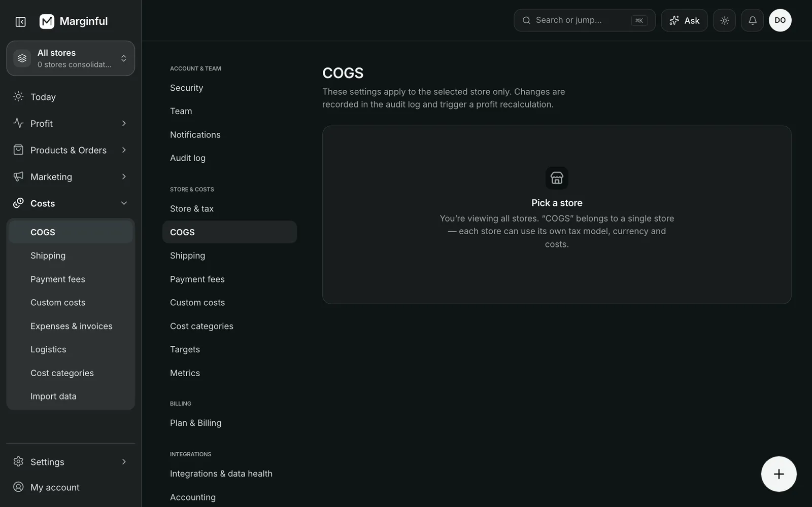Screen dimensions: 812x507
Task: Select the highlighted COGS item in left sidebar
Action: pos(71,232)
